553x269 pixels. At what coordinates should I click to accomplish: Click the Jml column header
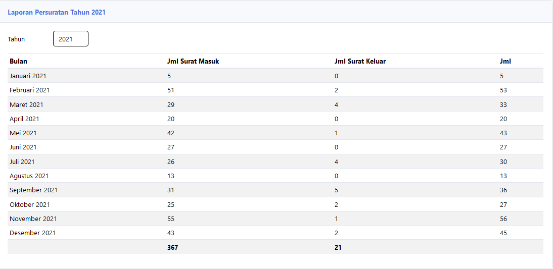tap(505, 61)
